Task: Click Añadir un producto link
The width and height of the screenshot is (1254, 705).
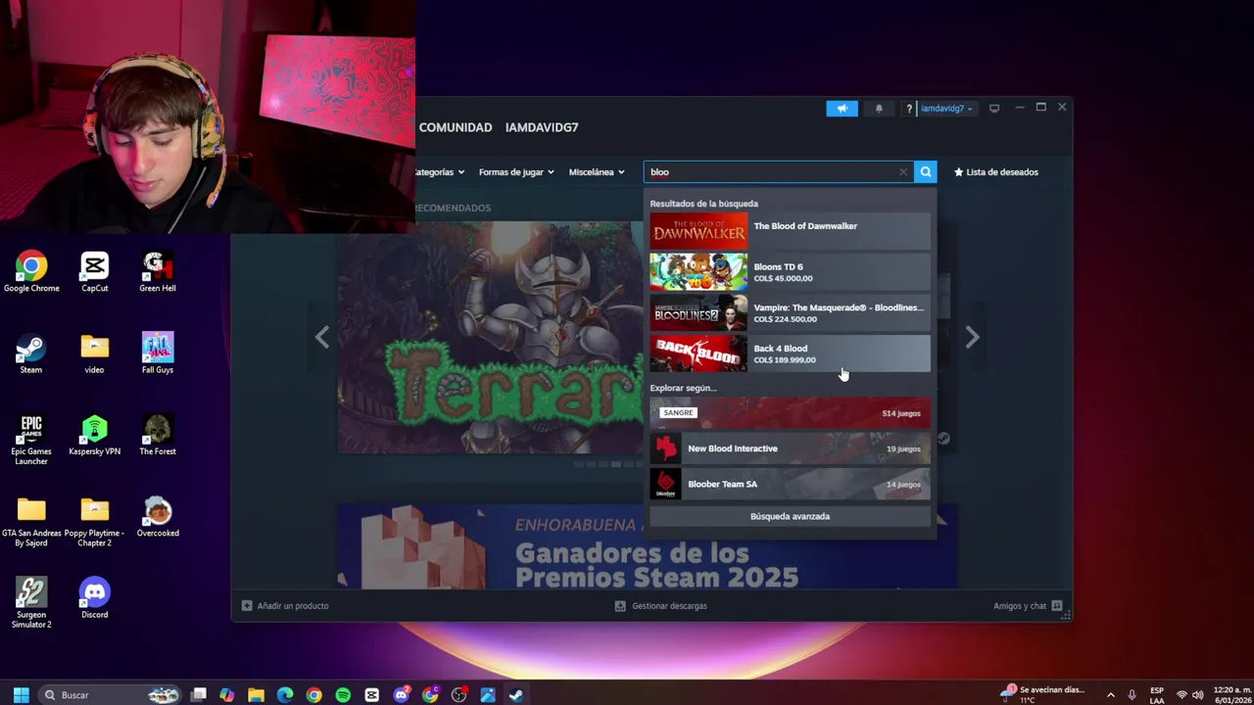Action: point(293,606)
